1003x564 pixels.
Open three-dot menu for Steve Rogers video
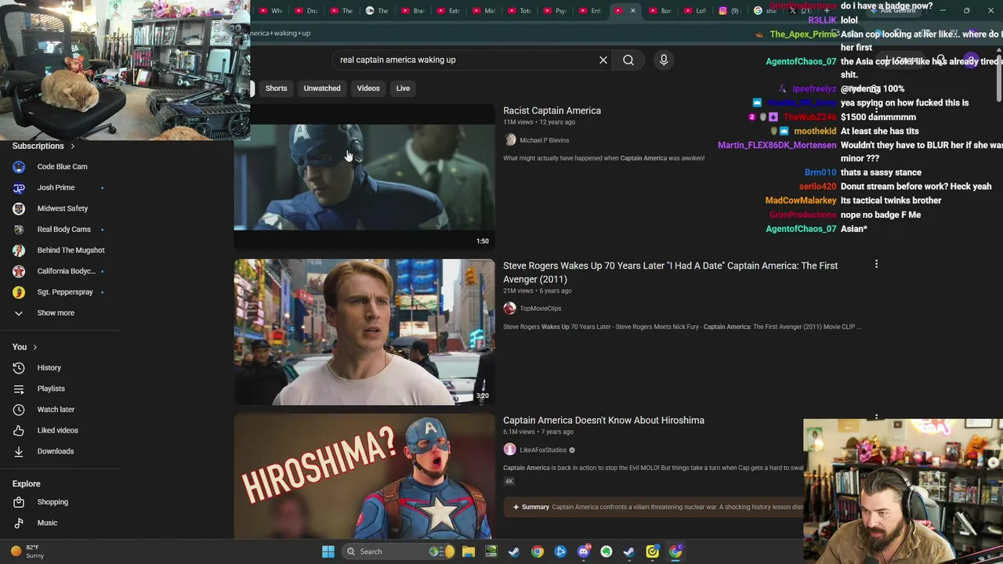tap(876, 265)
